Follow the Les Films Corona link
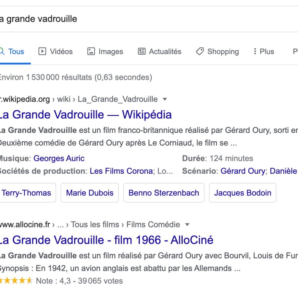The image size is (298, 298). [121, 171]
